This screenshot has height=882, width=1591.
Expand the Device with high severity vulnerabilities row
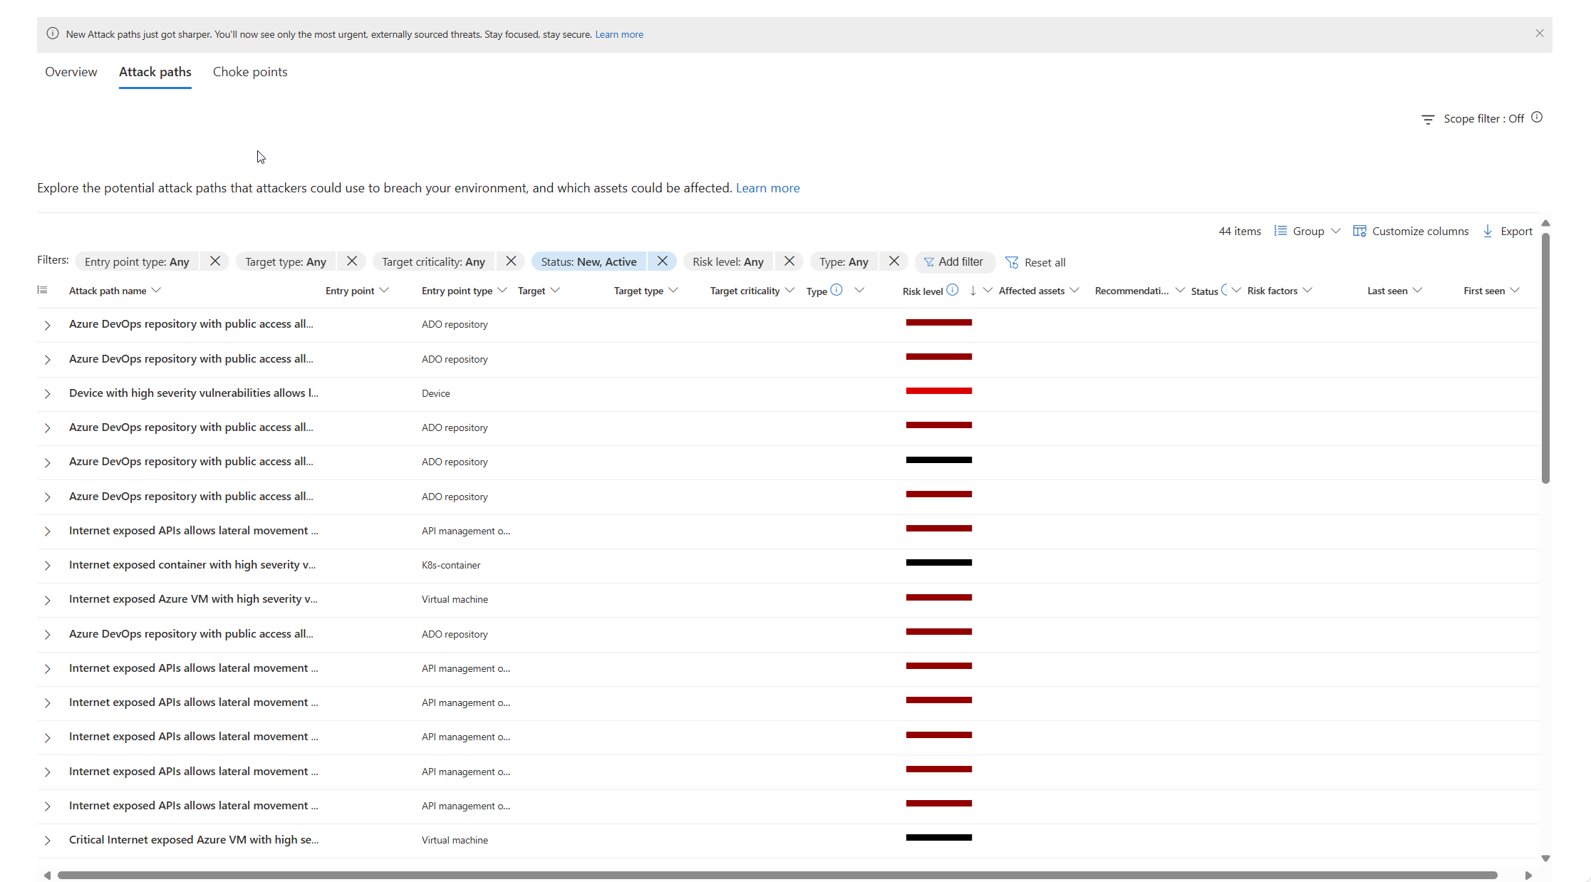pyautogui.click(x=48, y=394)
